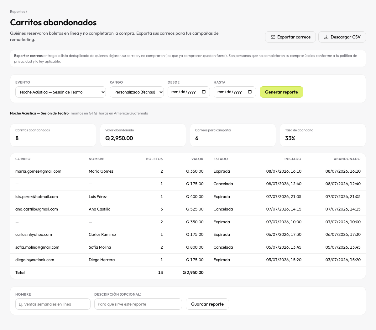This screenshot has height=330, width=376.
Task: Click the Q 400.00 value cell
Action: pos(195,197)
